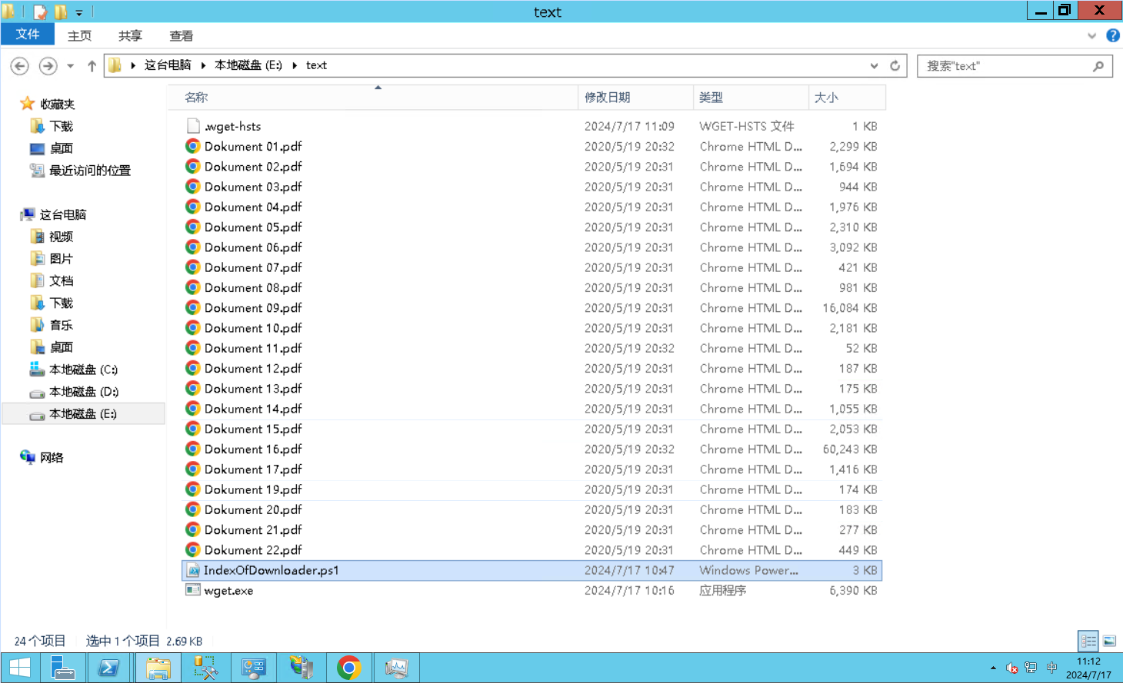Click the Back navigation arrow
1123x683 pixels.
[x=20, y=66]
